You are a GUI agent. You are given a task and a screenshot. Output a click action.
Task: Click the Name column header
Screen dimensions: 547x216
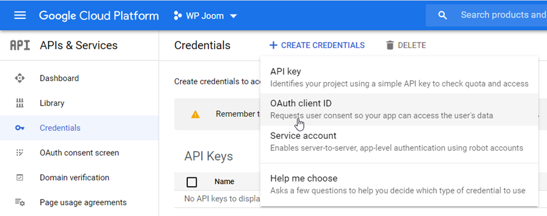click(224, 182)
